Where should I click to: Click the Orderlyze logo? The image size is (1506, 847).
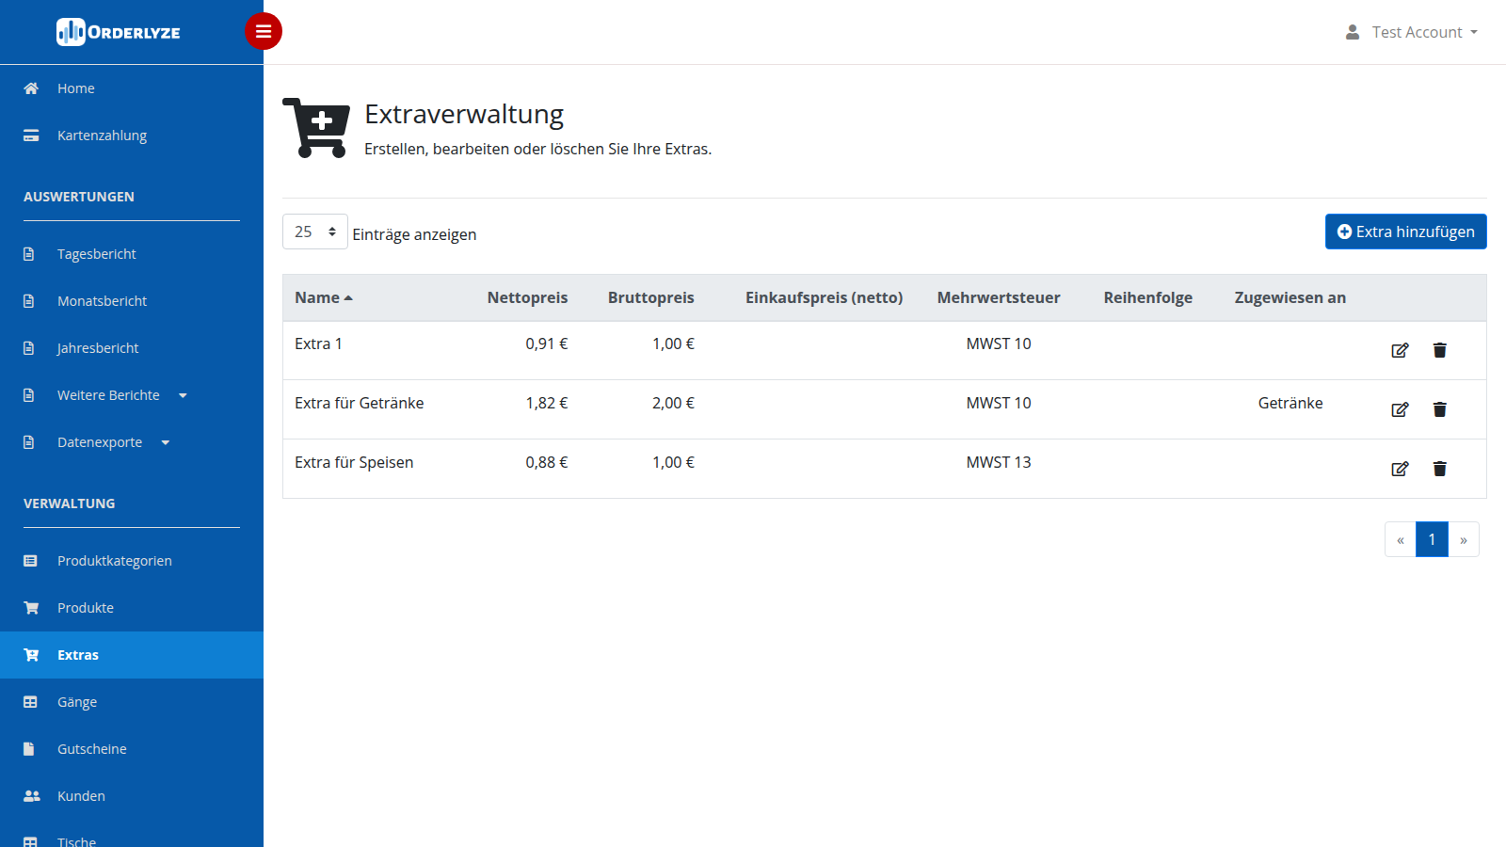click(119, 32)
